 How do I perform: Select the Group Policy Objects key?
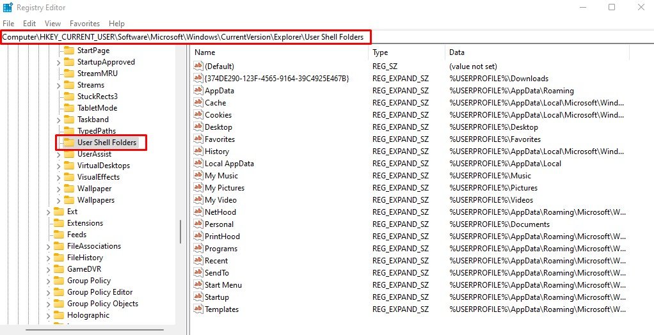tap(102, 304)
